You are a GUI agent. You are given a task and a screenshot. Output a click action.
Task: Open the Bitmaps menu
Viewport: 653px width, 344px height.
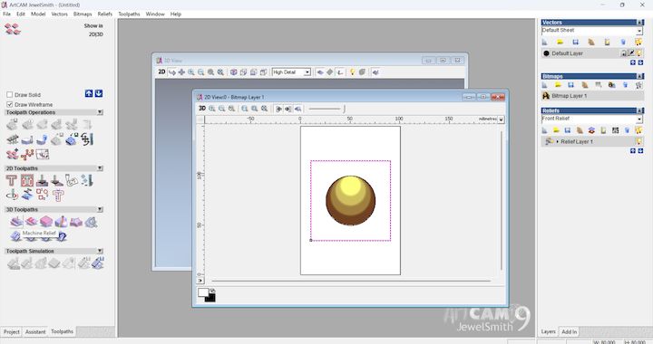pyautogui.click(x=83, y=14)
